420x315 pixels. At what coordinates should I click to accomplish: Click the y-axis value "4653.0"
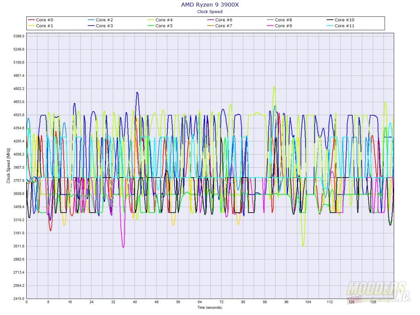19,102
